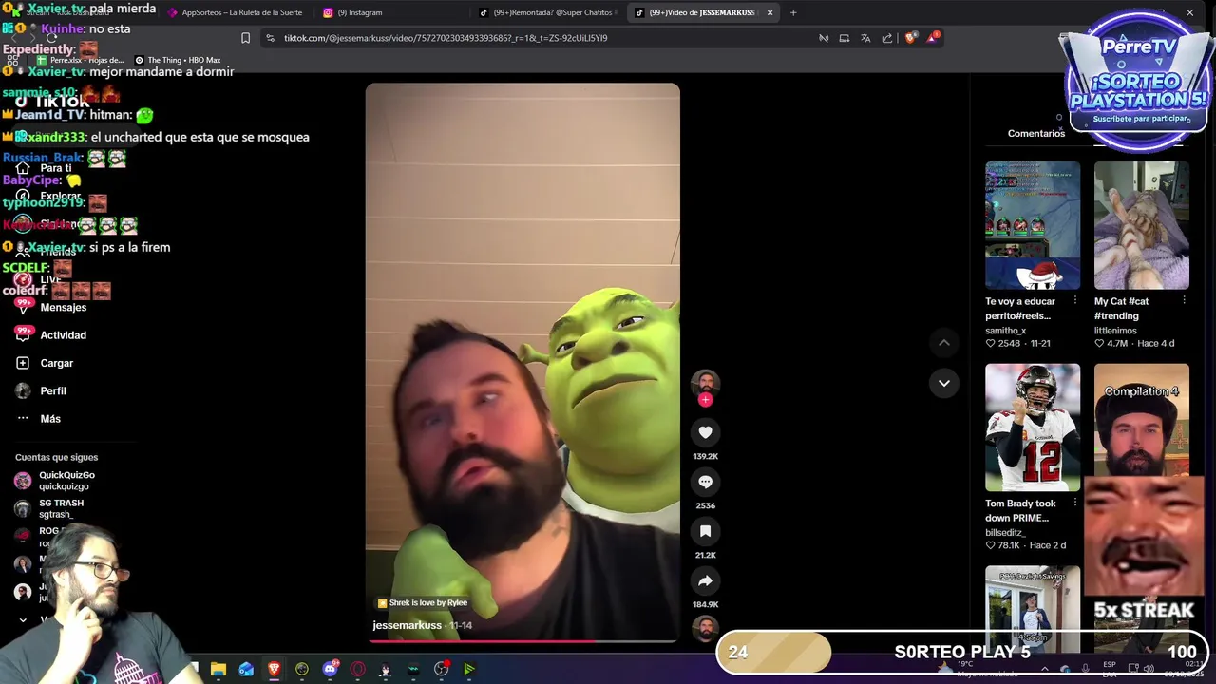Open more options on Te voy a educar video
Image resolution: width=1216 pixels, height=684 pixels.
pyautogui.click(x=1075, y=300)
